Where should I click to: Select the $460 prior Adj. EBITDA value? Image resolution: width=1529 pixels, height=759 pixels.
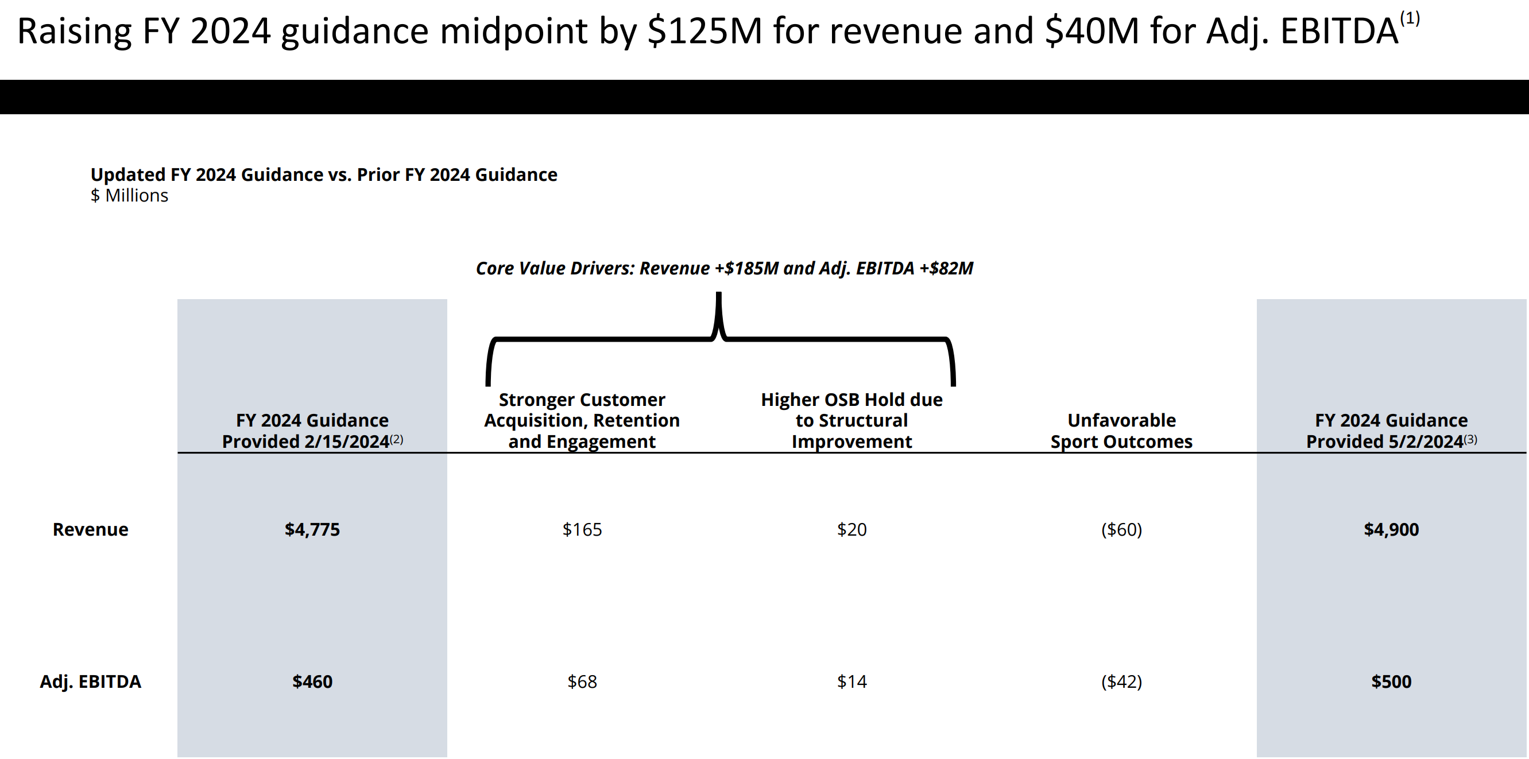coord(312,681)
